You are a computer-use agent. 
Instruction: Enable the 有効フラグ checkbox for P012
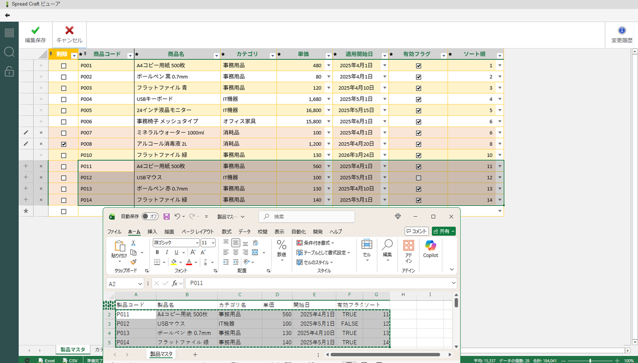[418, 177]
